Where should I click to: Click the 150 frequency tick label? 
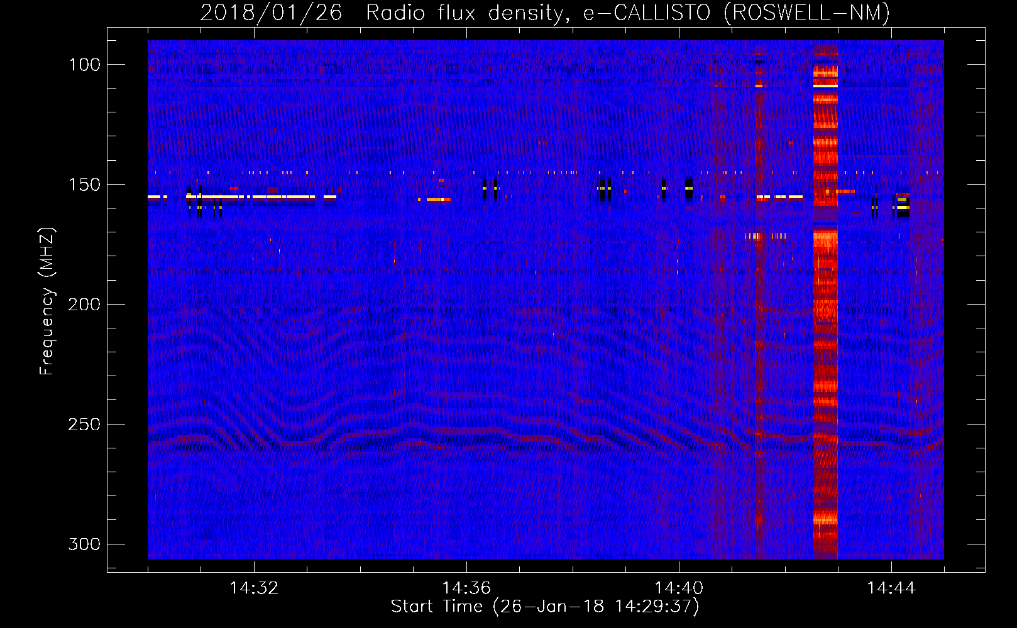tap(84, 185)
